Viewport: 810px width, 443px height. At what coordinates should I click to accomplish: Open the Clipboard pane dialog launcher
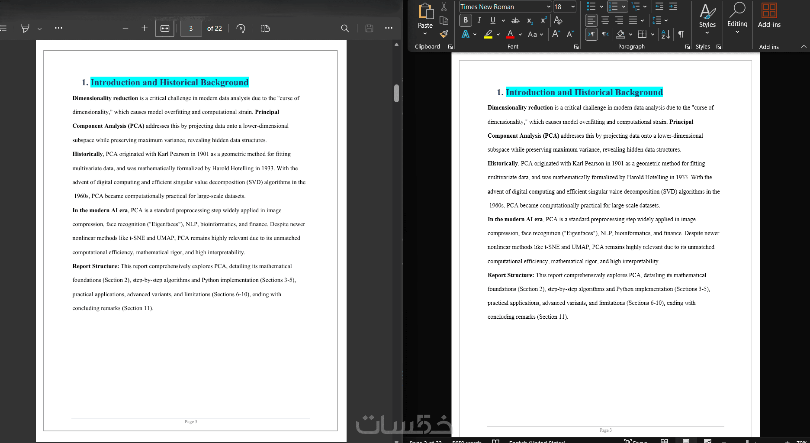coord(450,47)
